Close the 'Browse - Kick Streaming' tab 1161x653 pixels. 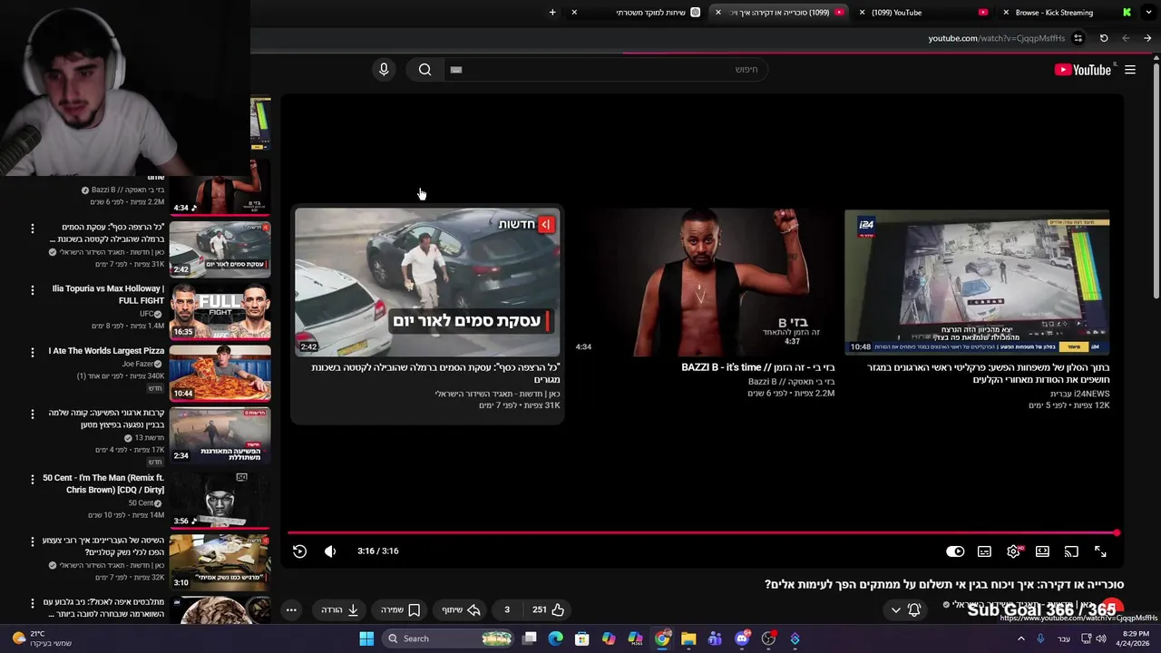click(x=1006, y=13)
